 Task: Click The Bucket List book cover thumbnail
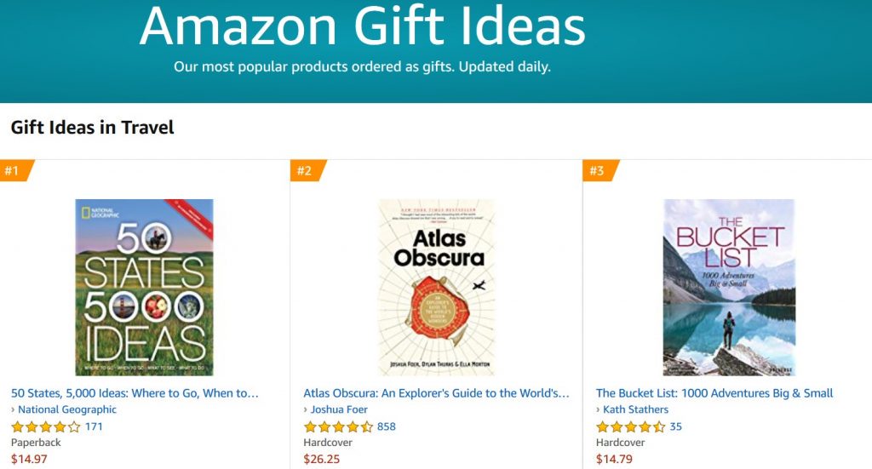click(729, 287)
